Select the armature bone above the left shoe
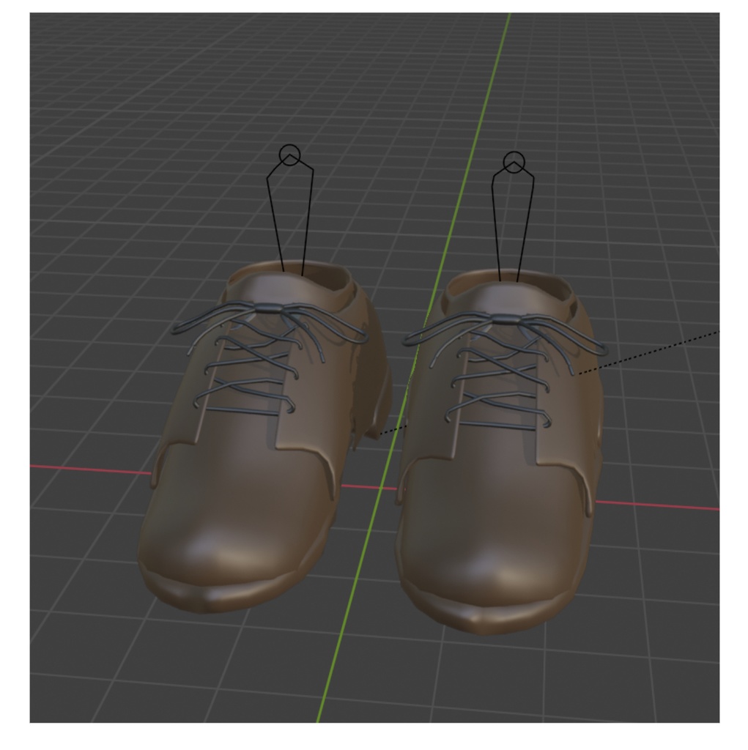 (290, 210)
